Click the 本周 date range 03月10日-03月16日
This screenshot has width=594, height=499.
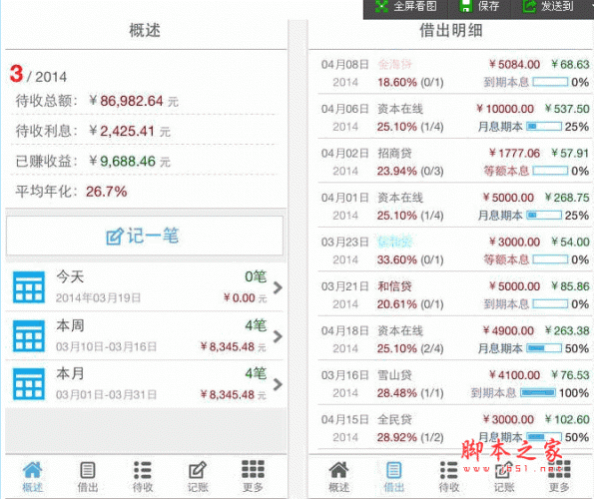click(x=106, y=346)
